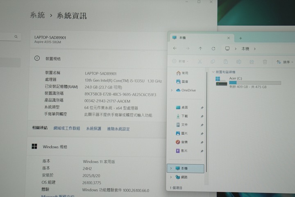Click the forward arrow in File Explorer
295x197 pixels.
188,48
